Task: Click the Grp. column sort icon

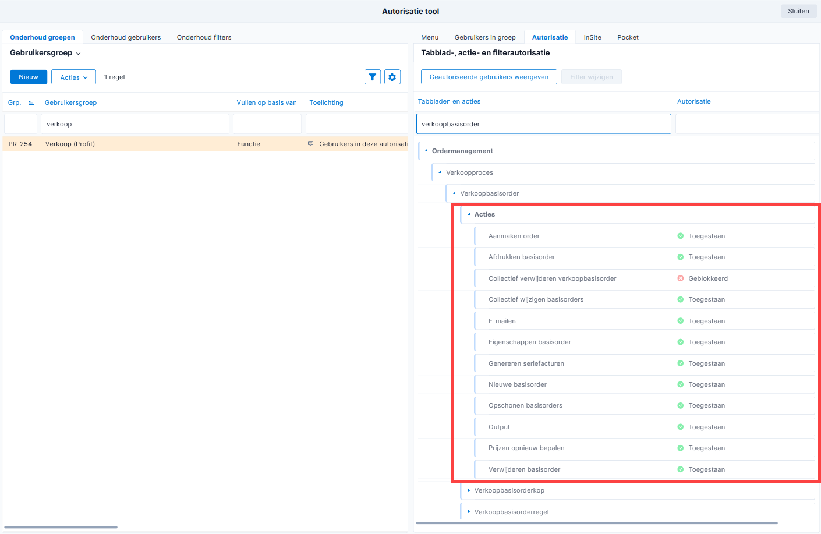Action: [x=31, y=103]
